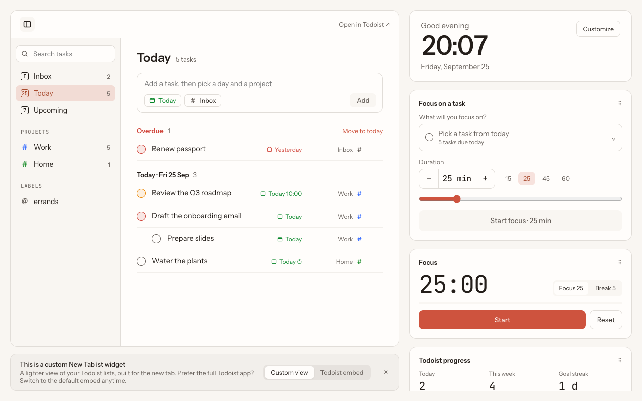Click the search magnifier icon

[x=25, y=54]
